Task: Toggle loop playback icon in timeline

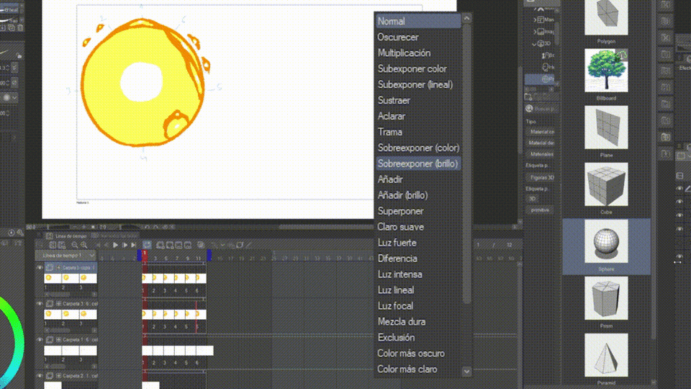Action: tap(147, 245)
